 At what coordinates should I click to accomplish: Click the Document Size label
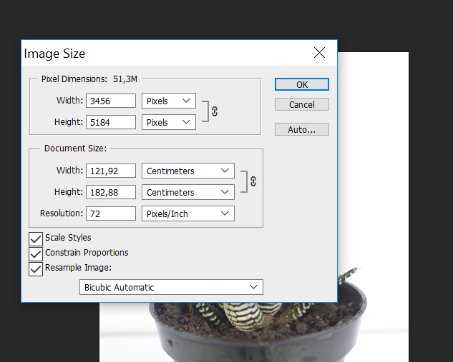(x=75, y=148)
